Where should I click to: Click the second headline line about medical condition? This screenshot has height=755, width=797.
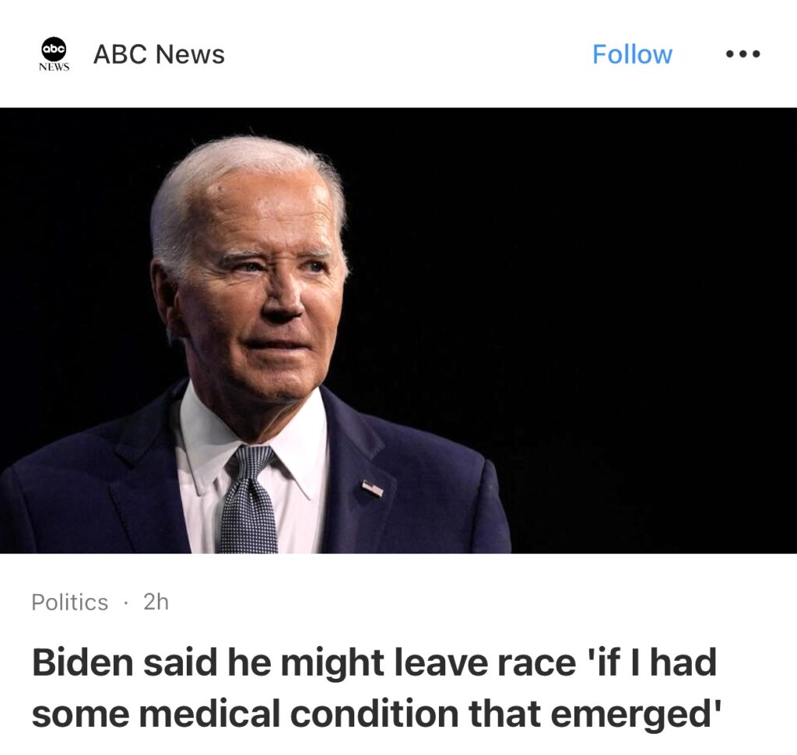pyautogui.click(x=376, y=713)
